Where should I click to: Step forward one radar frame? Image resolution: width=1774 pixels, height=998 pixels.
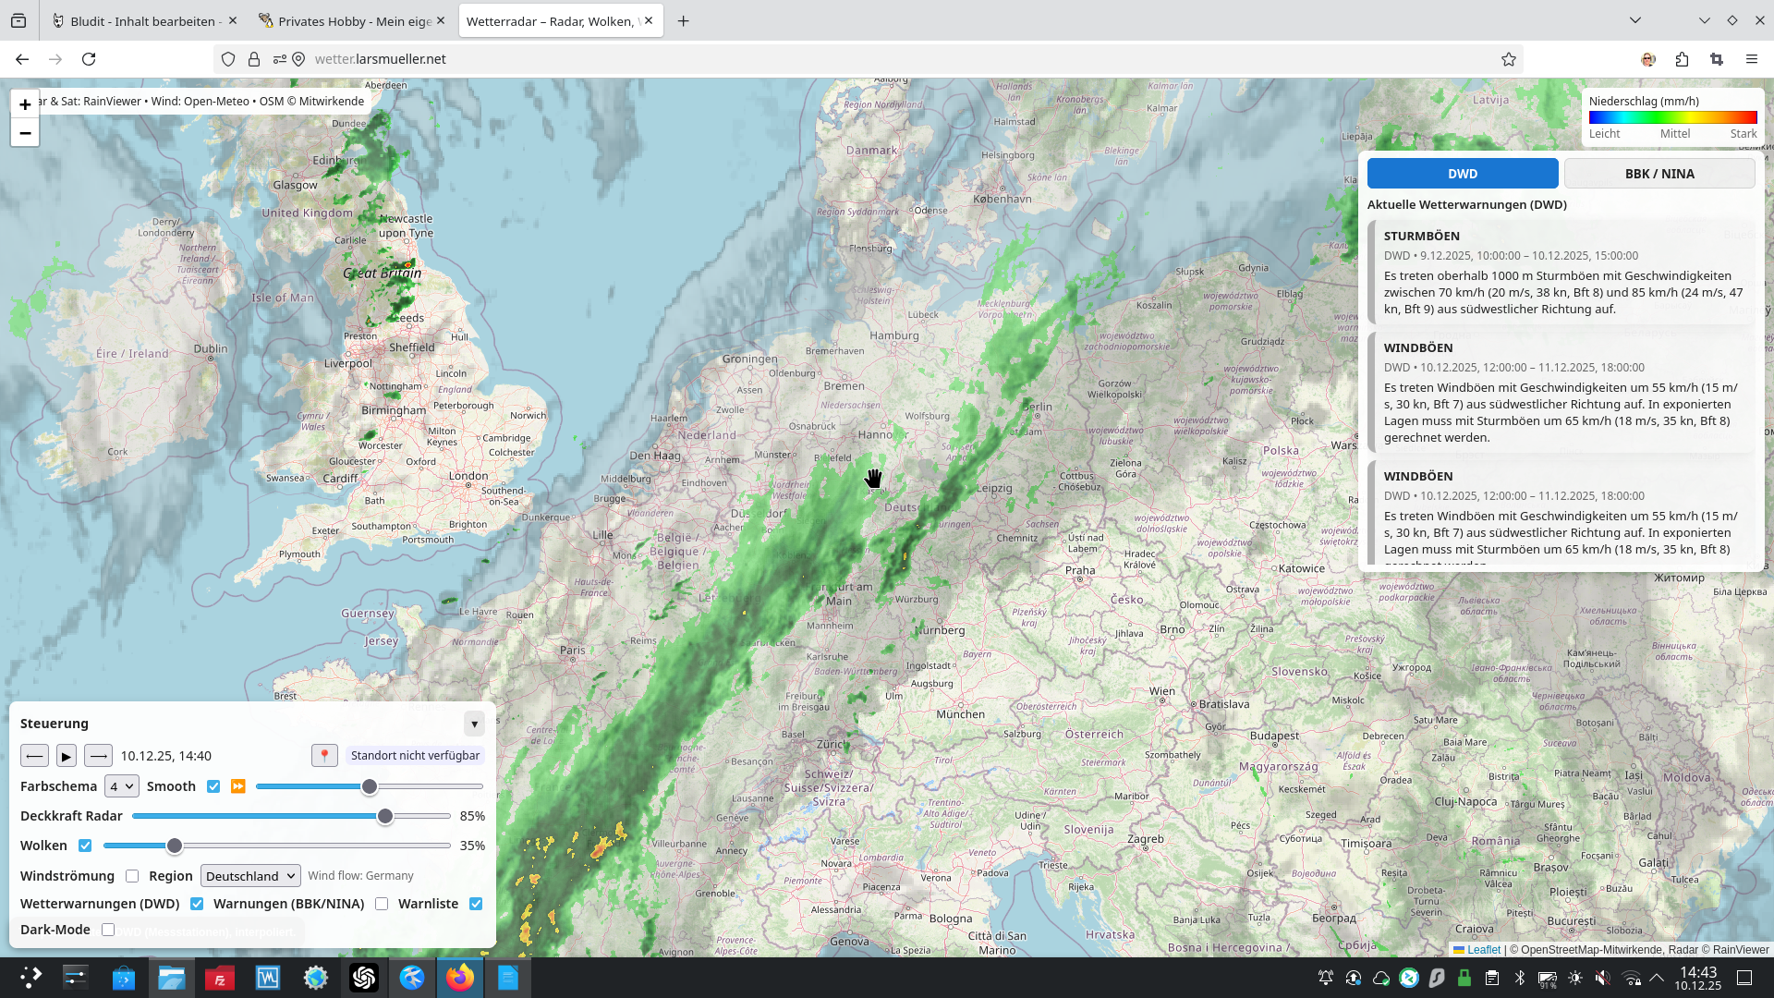point(98,756)
